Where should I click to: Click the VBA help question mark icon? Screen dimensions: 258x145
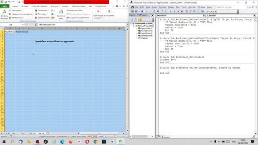pyautogui.click(x=202, y=11)
